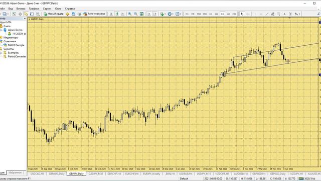Screen dimensions: 321x181
Task: Switch to the Избранное (Favorites) navigator tab
Action: tap(15, 173)
